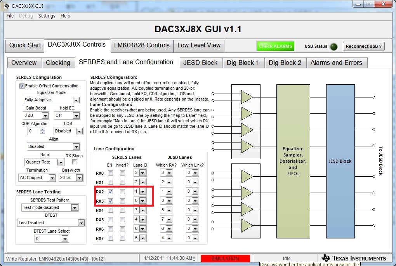Open the Align dropdown
The width and height of the screenshot is (396, 266).
click(76, 147)
